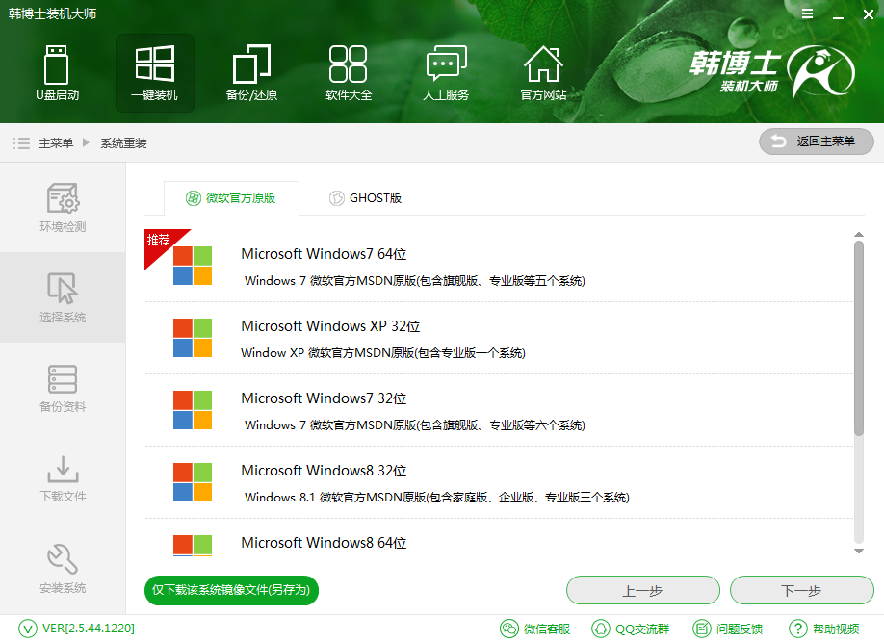Click the description mentioning 专业版等六个系统
884x642 pixels.
coord(415,425)
